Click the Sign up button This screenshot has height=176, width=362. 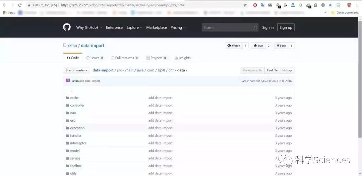286,27
